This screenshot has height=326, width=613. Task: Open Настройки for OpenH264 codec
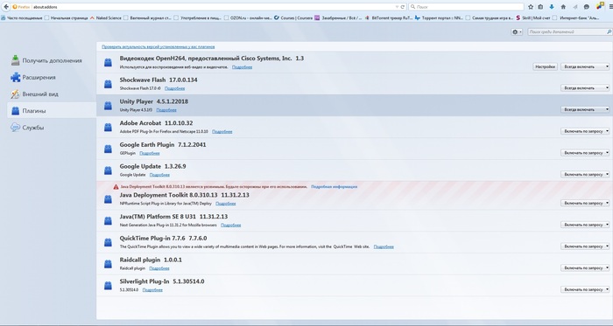[x=545, y=66]
